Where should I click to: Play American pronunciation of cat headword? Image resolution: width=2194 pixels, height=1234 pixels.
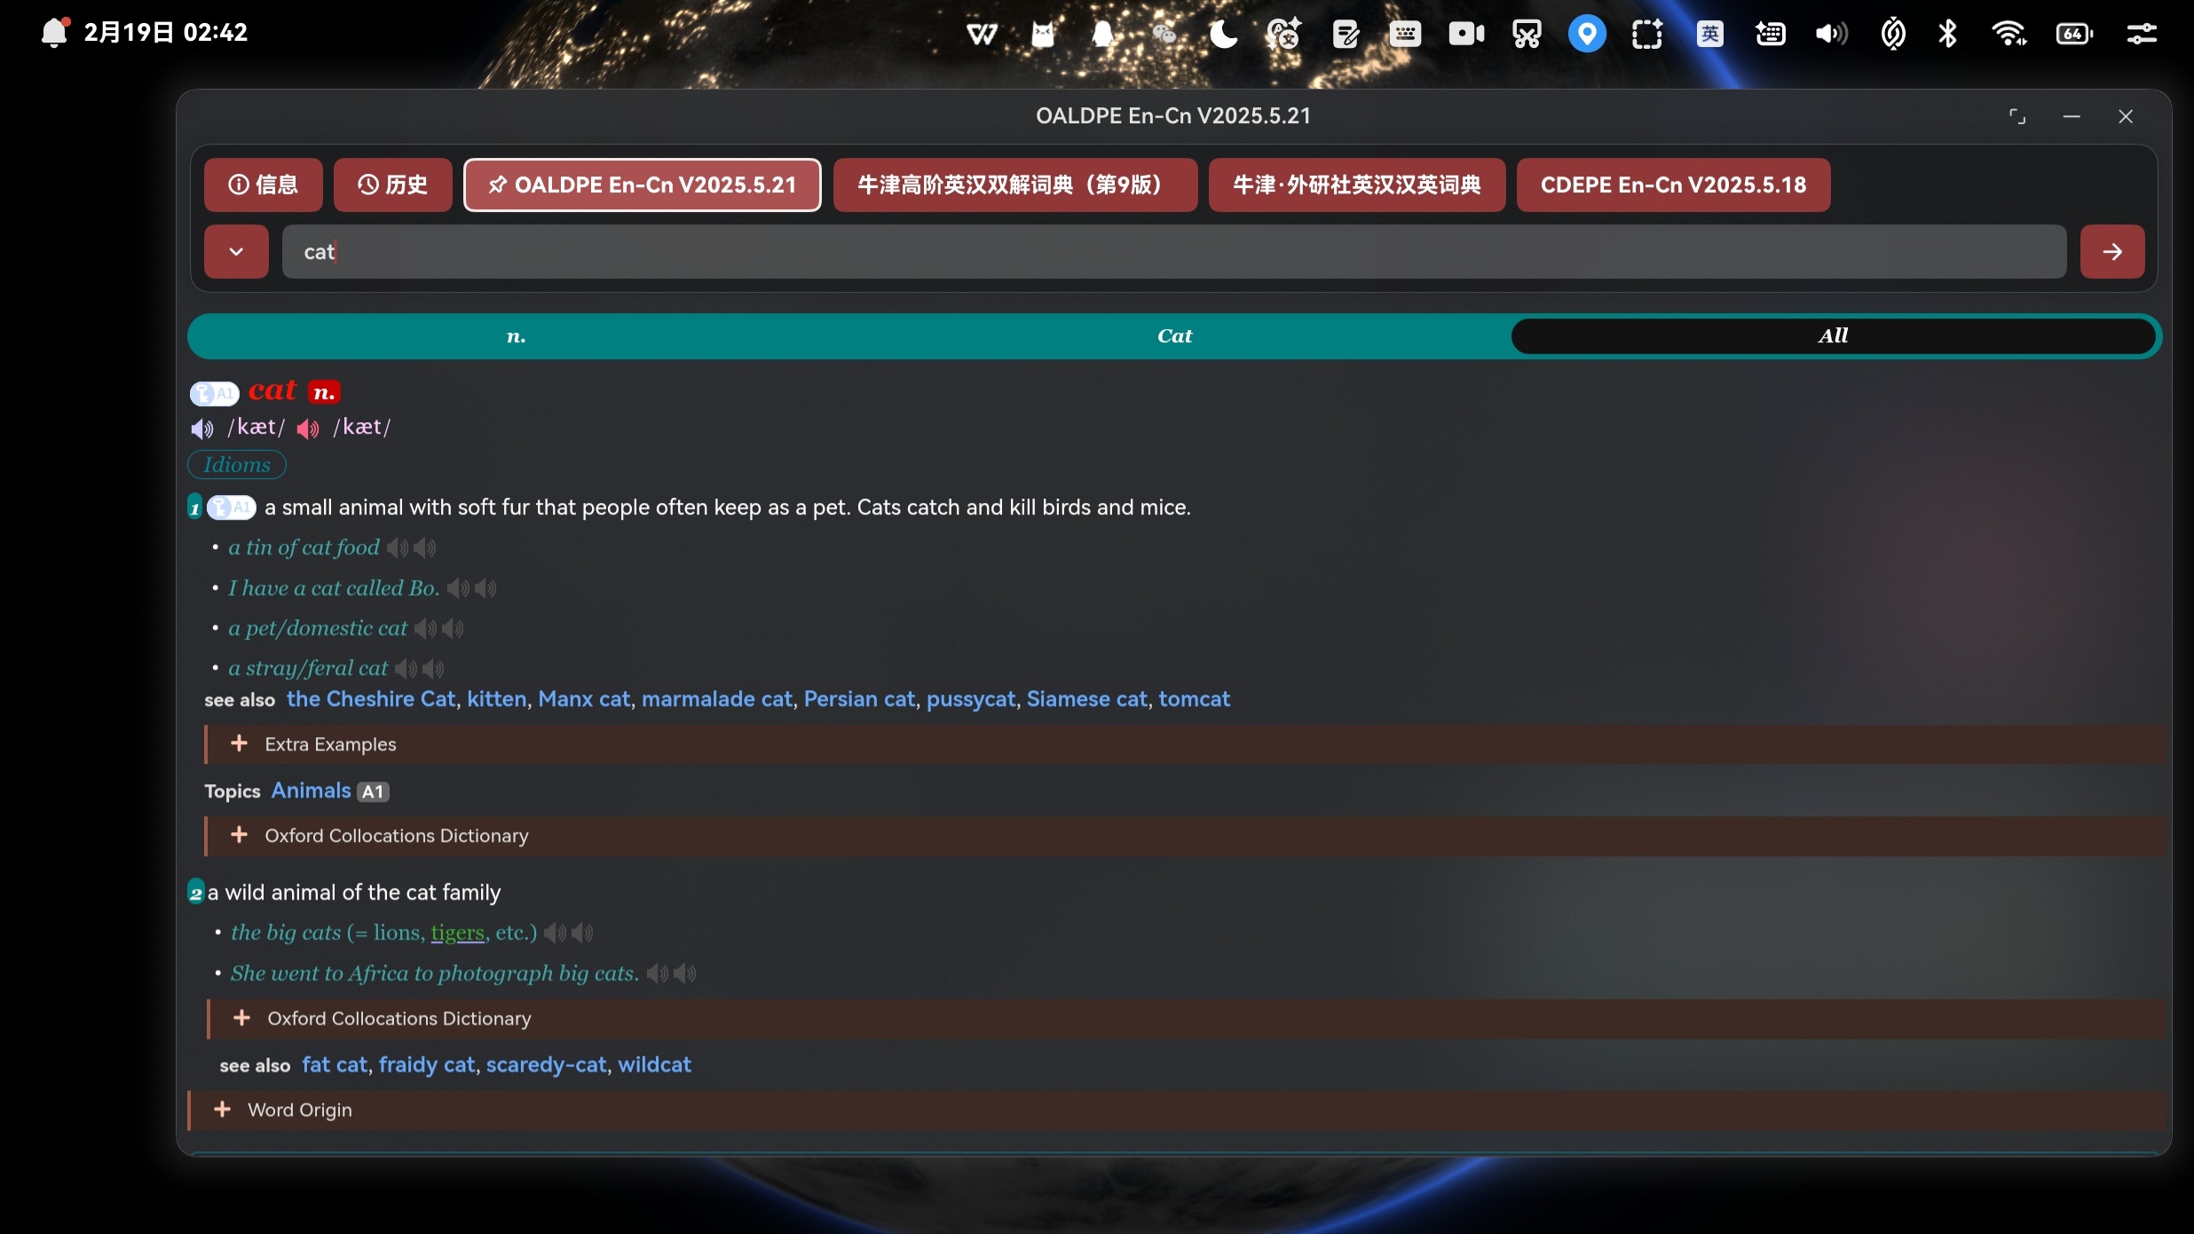(307, 429)
